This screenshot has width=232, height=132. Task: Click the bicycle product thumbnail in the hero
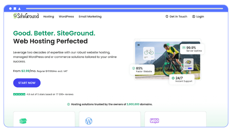pyautogui.click(x=149, y=53)
